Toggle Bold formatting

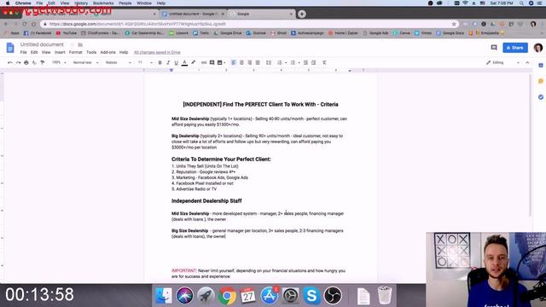[160, 62]
